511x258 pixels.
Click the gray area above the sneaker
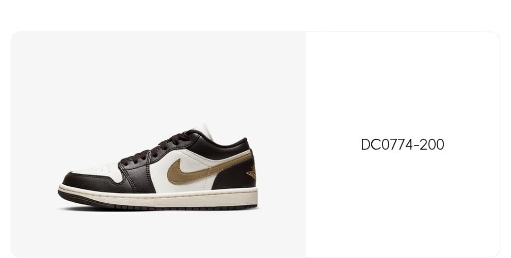[x=158, y=78]
